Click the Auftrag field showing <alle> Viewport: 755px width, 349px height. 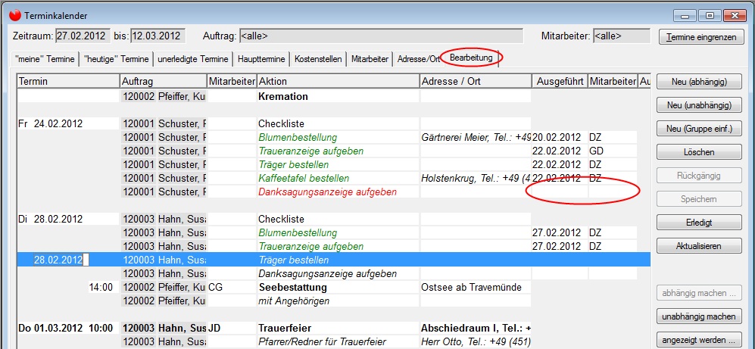(x=381, y=36)
